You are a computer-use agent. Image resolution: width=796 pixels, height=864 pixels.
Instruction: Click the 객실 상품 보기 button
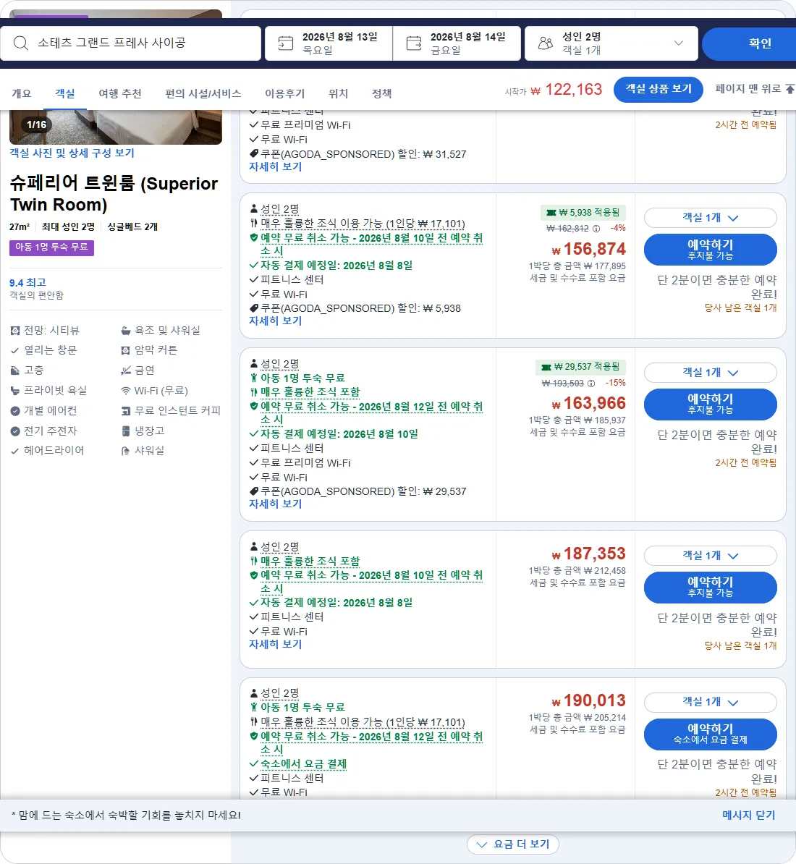659,89
